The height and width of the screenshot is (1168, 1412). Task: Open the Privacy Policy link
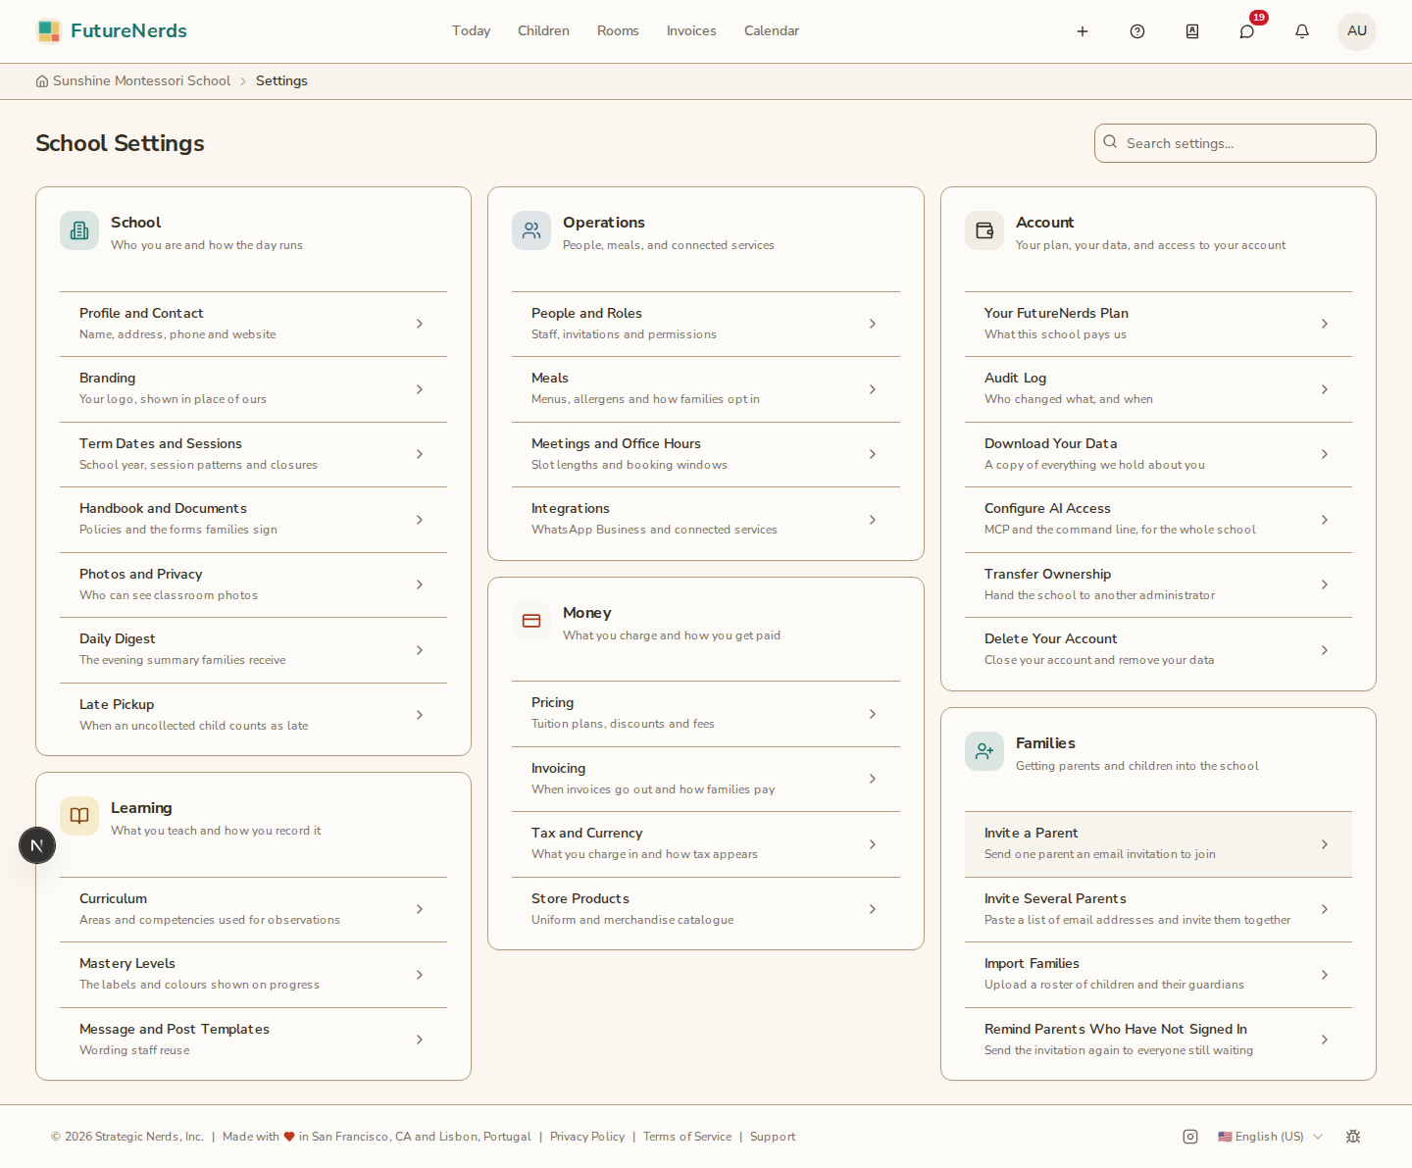(x=587, y=1137)
